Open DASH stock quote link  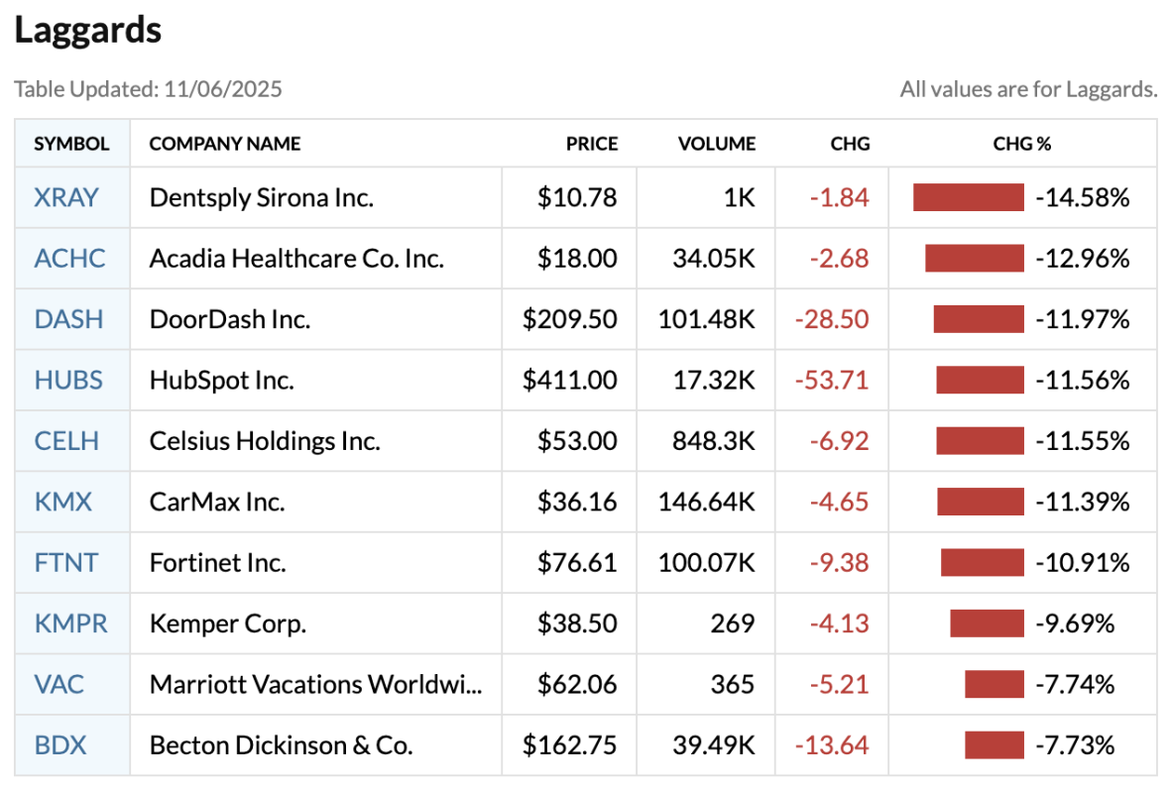[68, 319]
